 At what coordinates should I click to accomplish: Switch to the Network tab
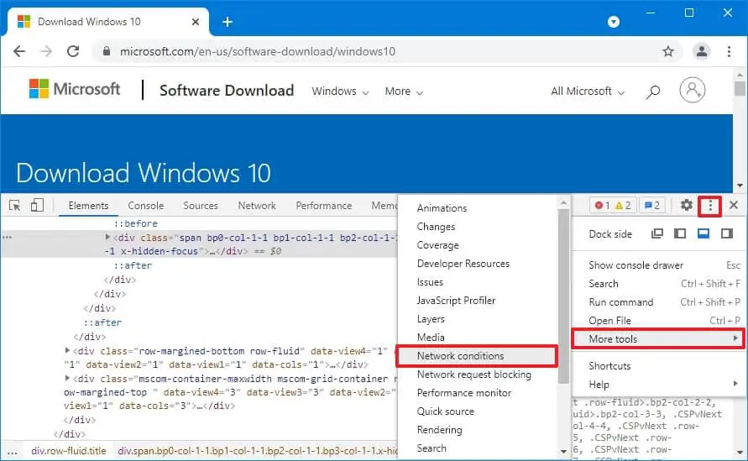(x=257, y=205)
